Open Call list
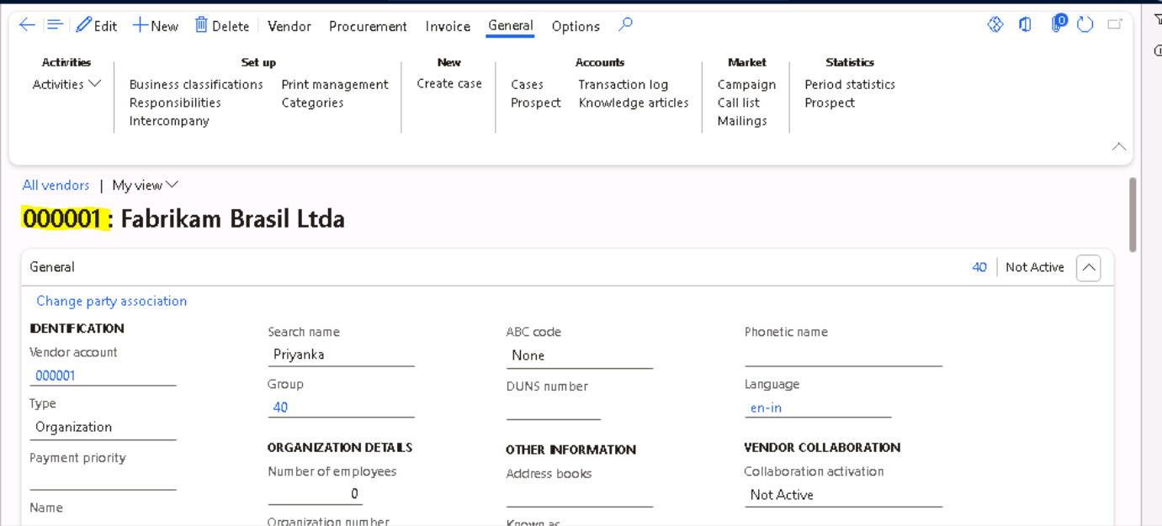Viewport: 1162px width, 526px height. pyautogui.click(x=738, y=103)
